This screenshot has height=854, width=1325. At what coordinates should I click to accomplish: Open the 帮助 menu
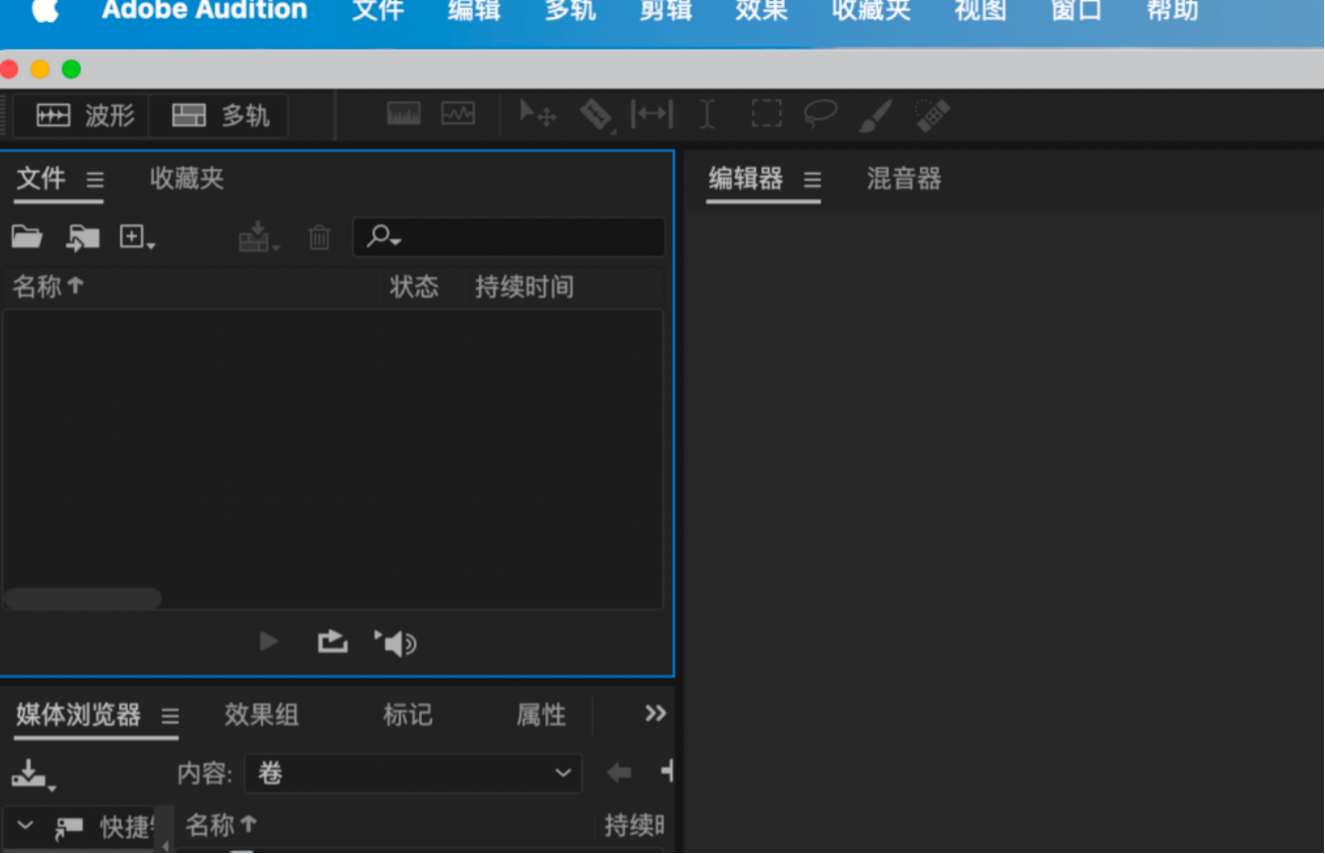pos(1172,11)
